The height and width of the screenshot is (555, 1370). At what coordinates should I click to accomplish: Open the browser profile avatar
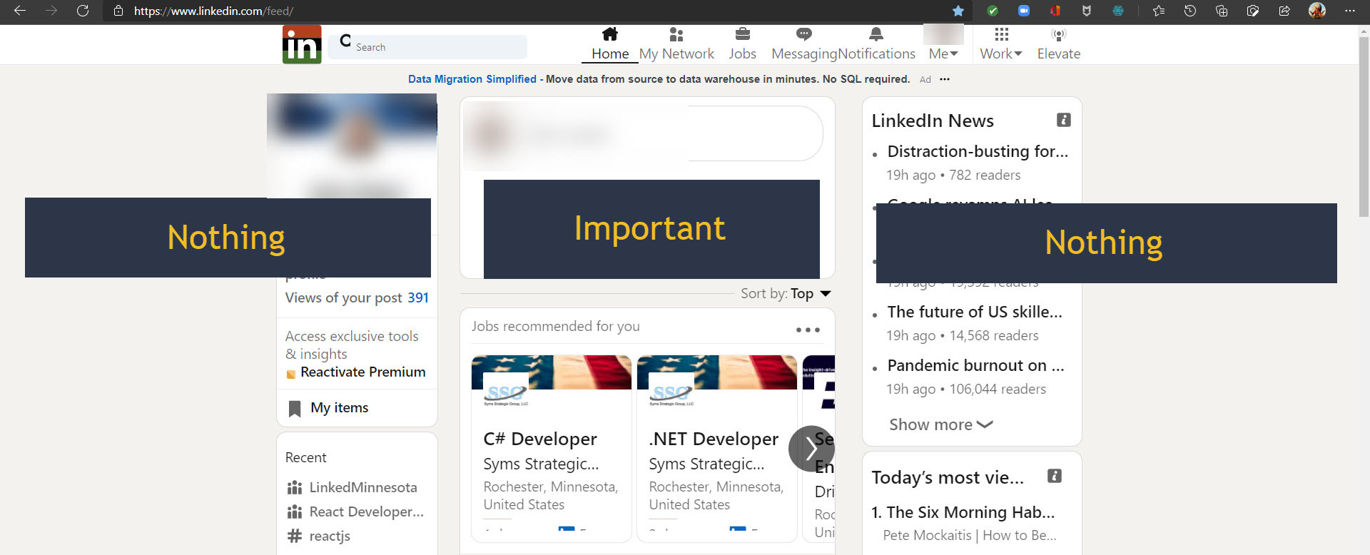pos(1317,11)
